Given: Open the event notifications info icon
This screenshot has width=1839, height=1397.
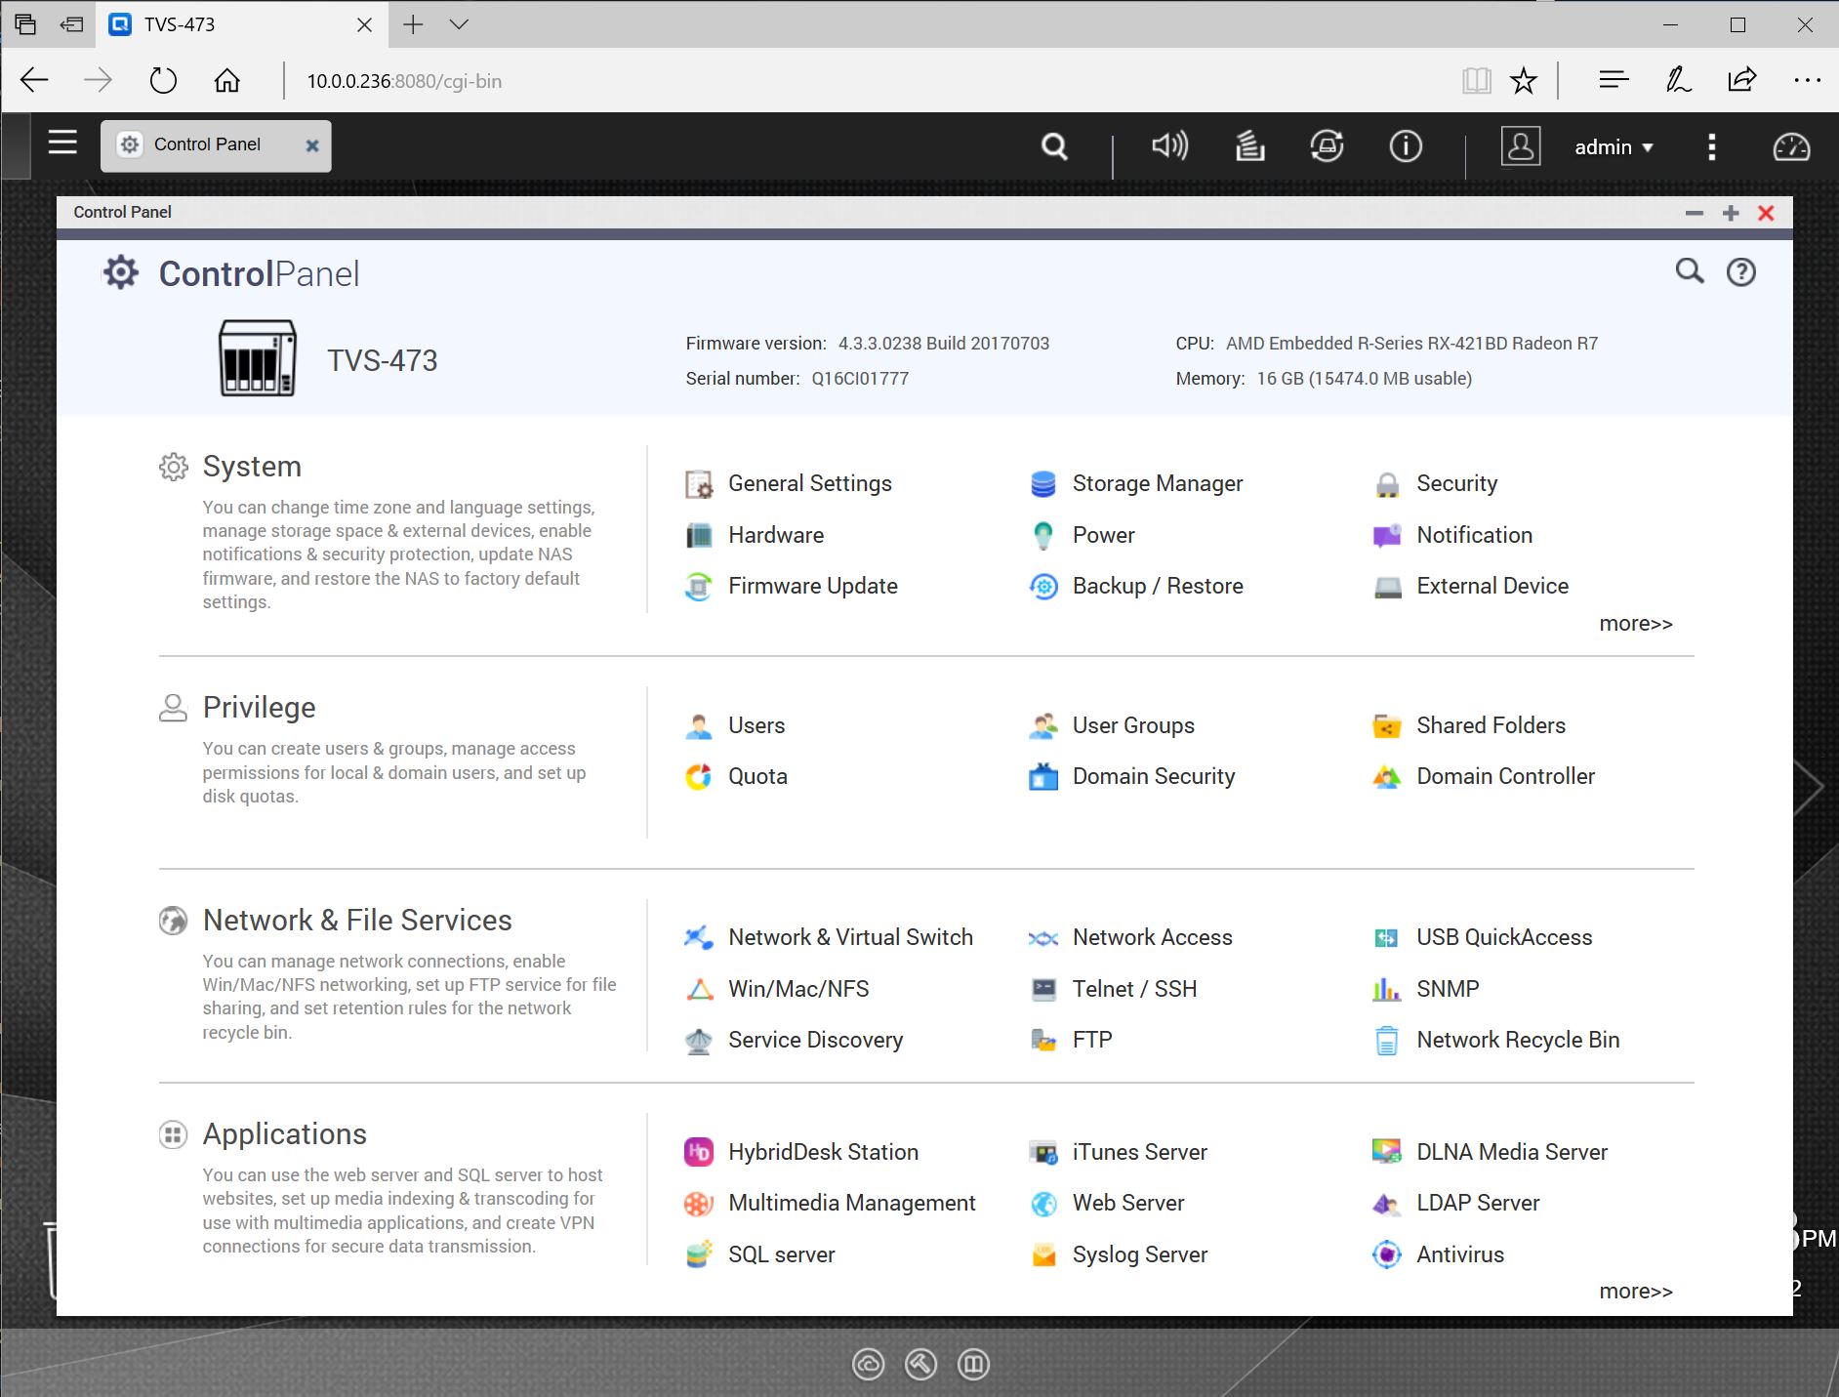Looking at the screenshot, I should [x=1405, y=146].
